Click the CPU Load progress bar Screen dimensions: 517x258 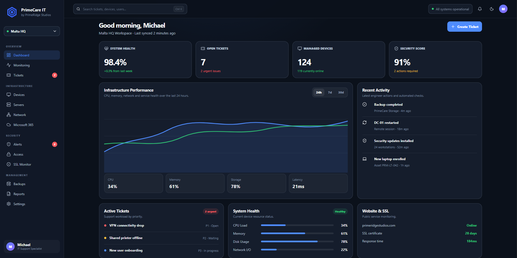tap(297, 225)
